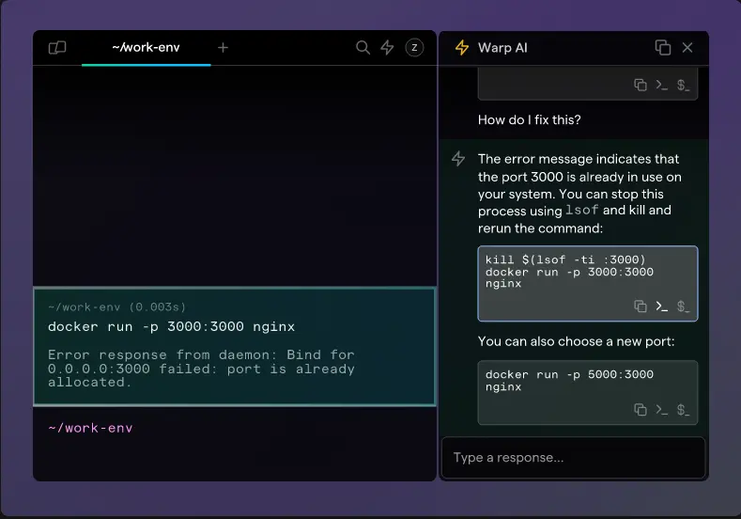Run kill lsof code block in terminal

coord(661,306)
